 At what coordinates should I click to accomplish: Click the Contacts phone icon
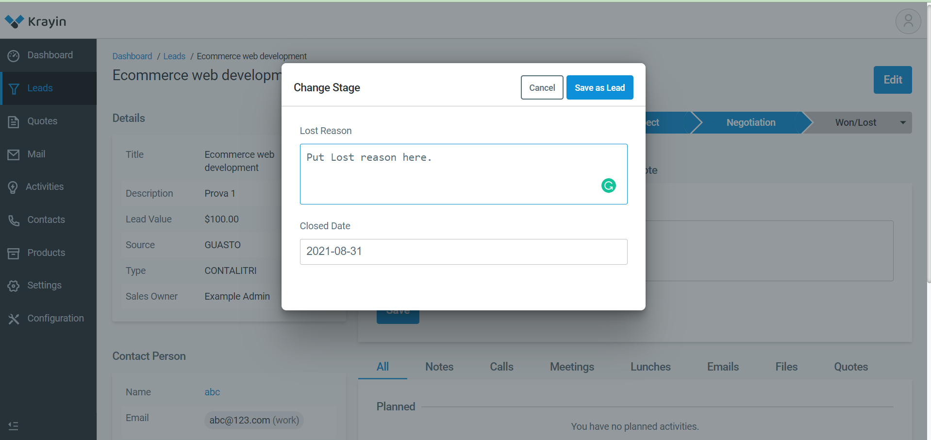point(14,220)
